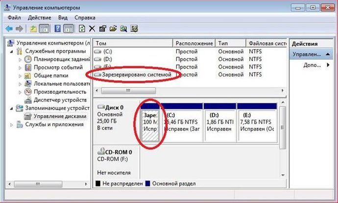
Task: Click the magnifier search toolbar icon
Action: tap(123, 28)
